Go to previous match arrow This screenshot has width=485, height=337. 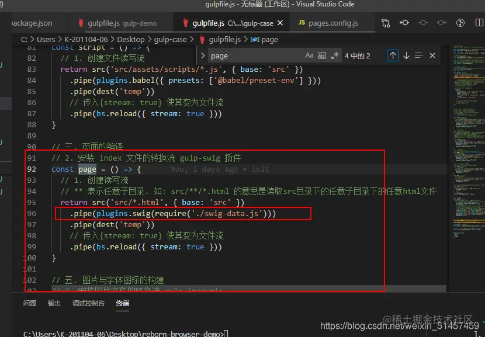(393, 55)
